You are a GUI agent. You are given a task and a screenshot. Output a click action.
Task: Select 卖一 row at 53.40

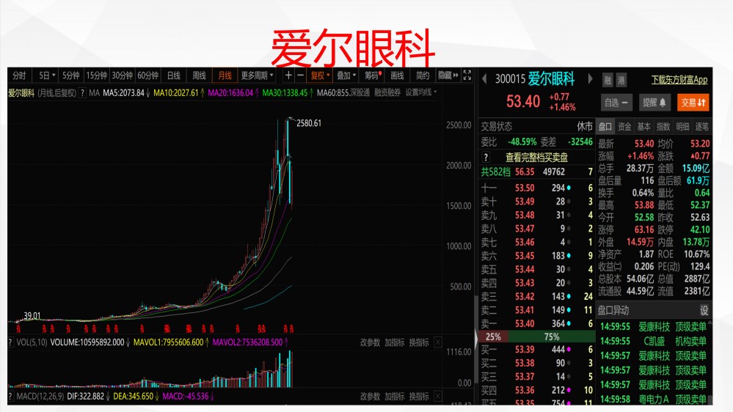(x=537, y=324)
